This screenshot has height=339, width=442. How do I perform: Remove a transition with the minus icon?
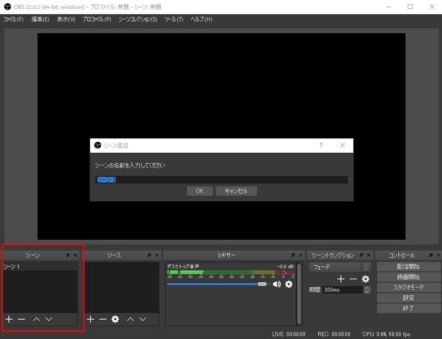352,279
